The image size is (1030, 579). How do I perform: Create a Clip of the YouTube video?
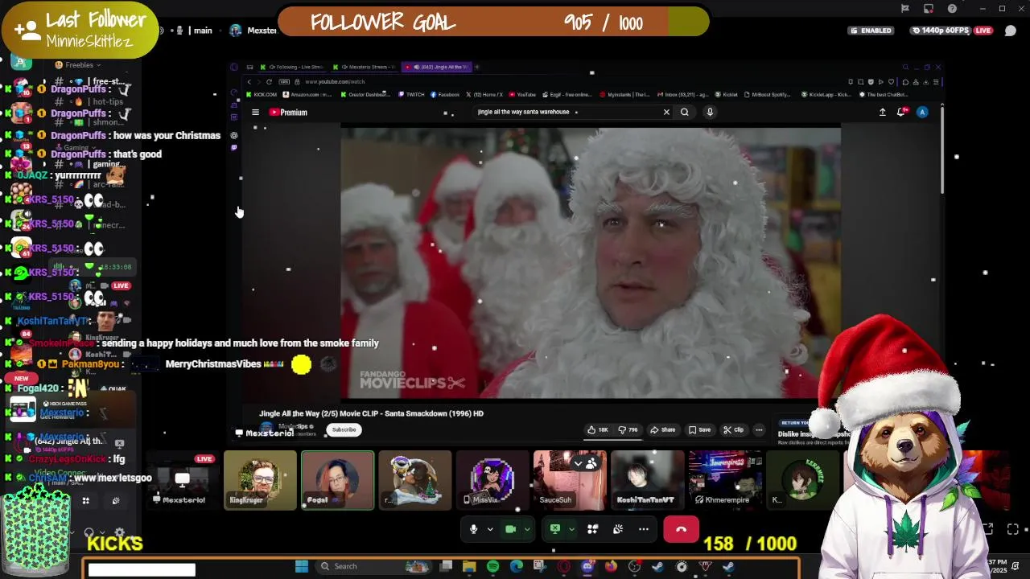point(733,429)
